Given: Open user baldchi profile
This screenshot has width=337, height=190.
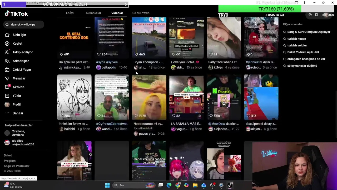Looking at the screenshot, I should pyautogui.click(x=67, y=129).
